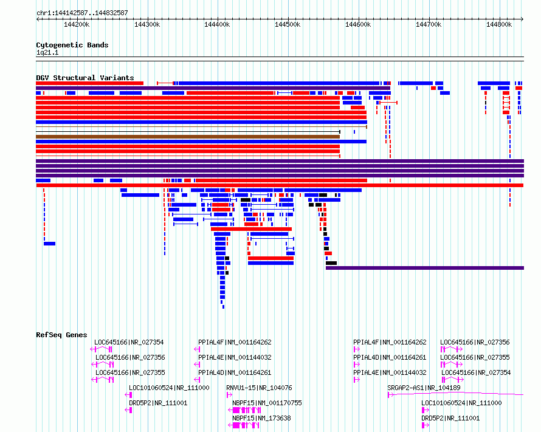
Task: Select the long purple variant bar beneath the black blocks
Action: coord(425,268)
